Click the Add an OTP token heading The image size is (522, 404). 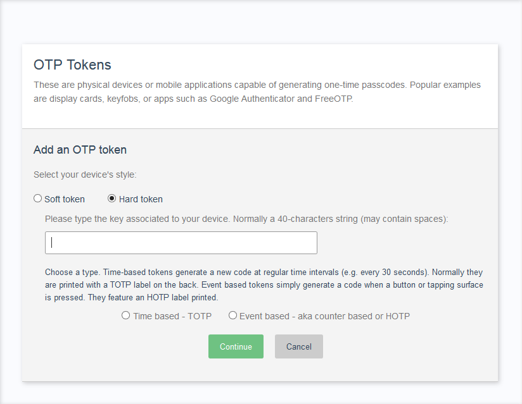click(80, 150)
